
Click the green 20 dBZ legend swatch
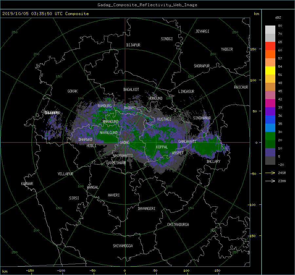pos(270,136)
